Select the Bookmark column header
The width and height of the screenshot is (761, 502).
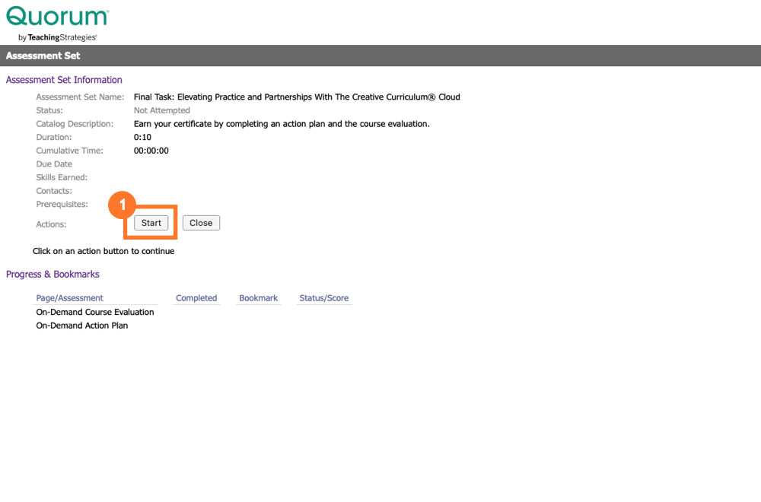(258, 297)
